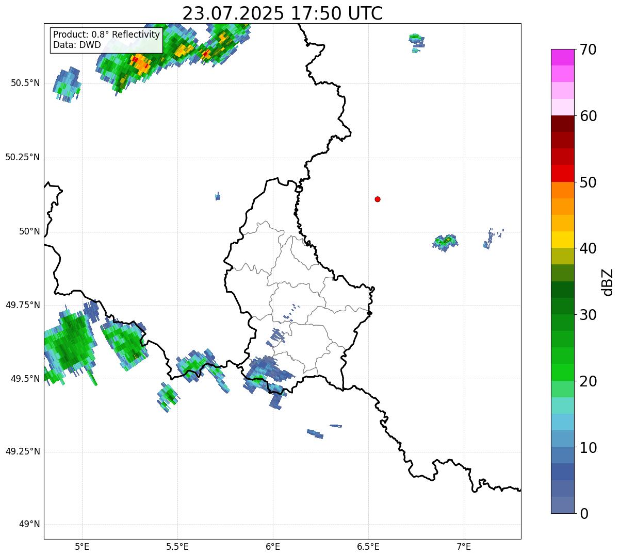
Task: Click the bright green colorbar swatch above 20
Action: point(562,373)
